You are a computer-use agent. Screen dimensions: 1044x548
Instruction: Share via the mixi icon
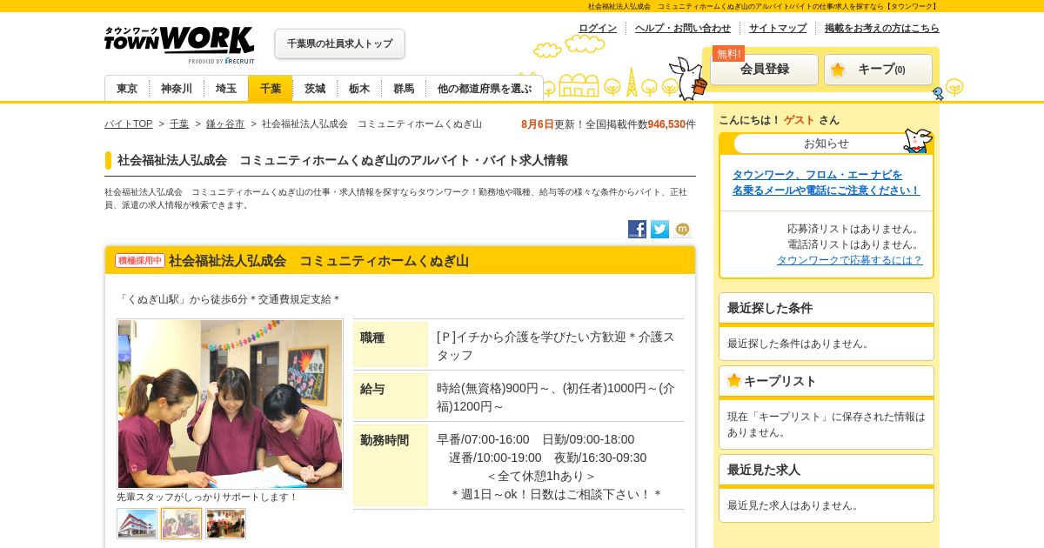[682, 229]
